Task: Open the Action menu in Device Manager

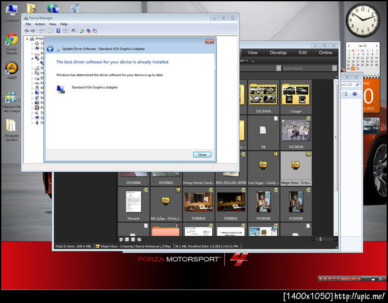Action: click(x=40, y=24)
